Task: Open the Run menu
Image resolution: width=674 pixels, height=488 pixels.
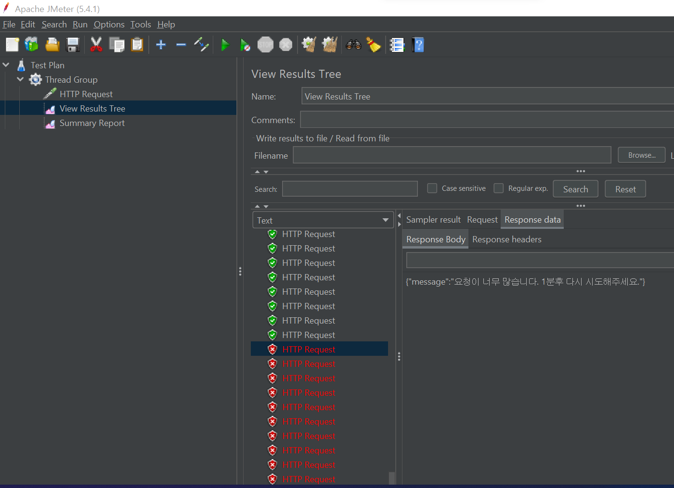Action: point(80,25)
